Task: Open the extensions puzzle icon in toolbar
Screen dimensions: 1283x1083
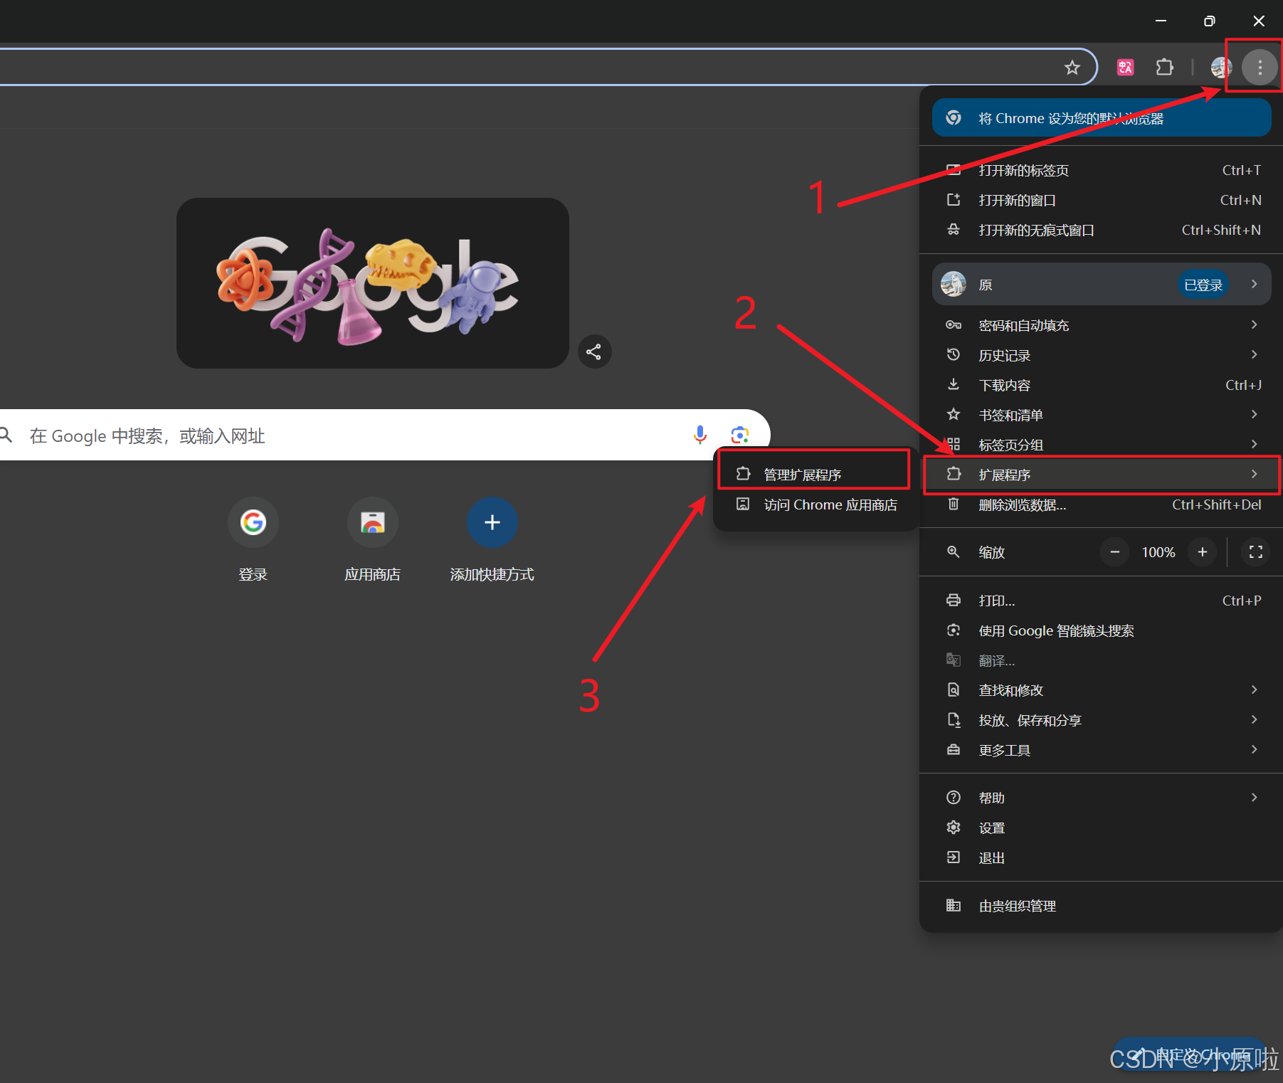Action: tap(1164, 68)
